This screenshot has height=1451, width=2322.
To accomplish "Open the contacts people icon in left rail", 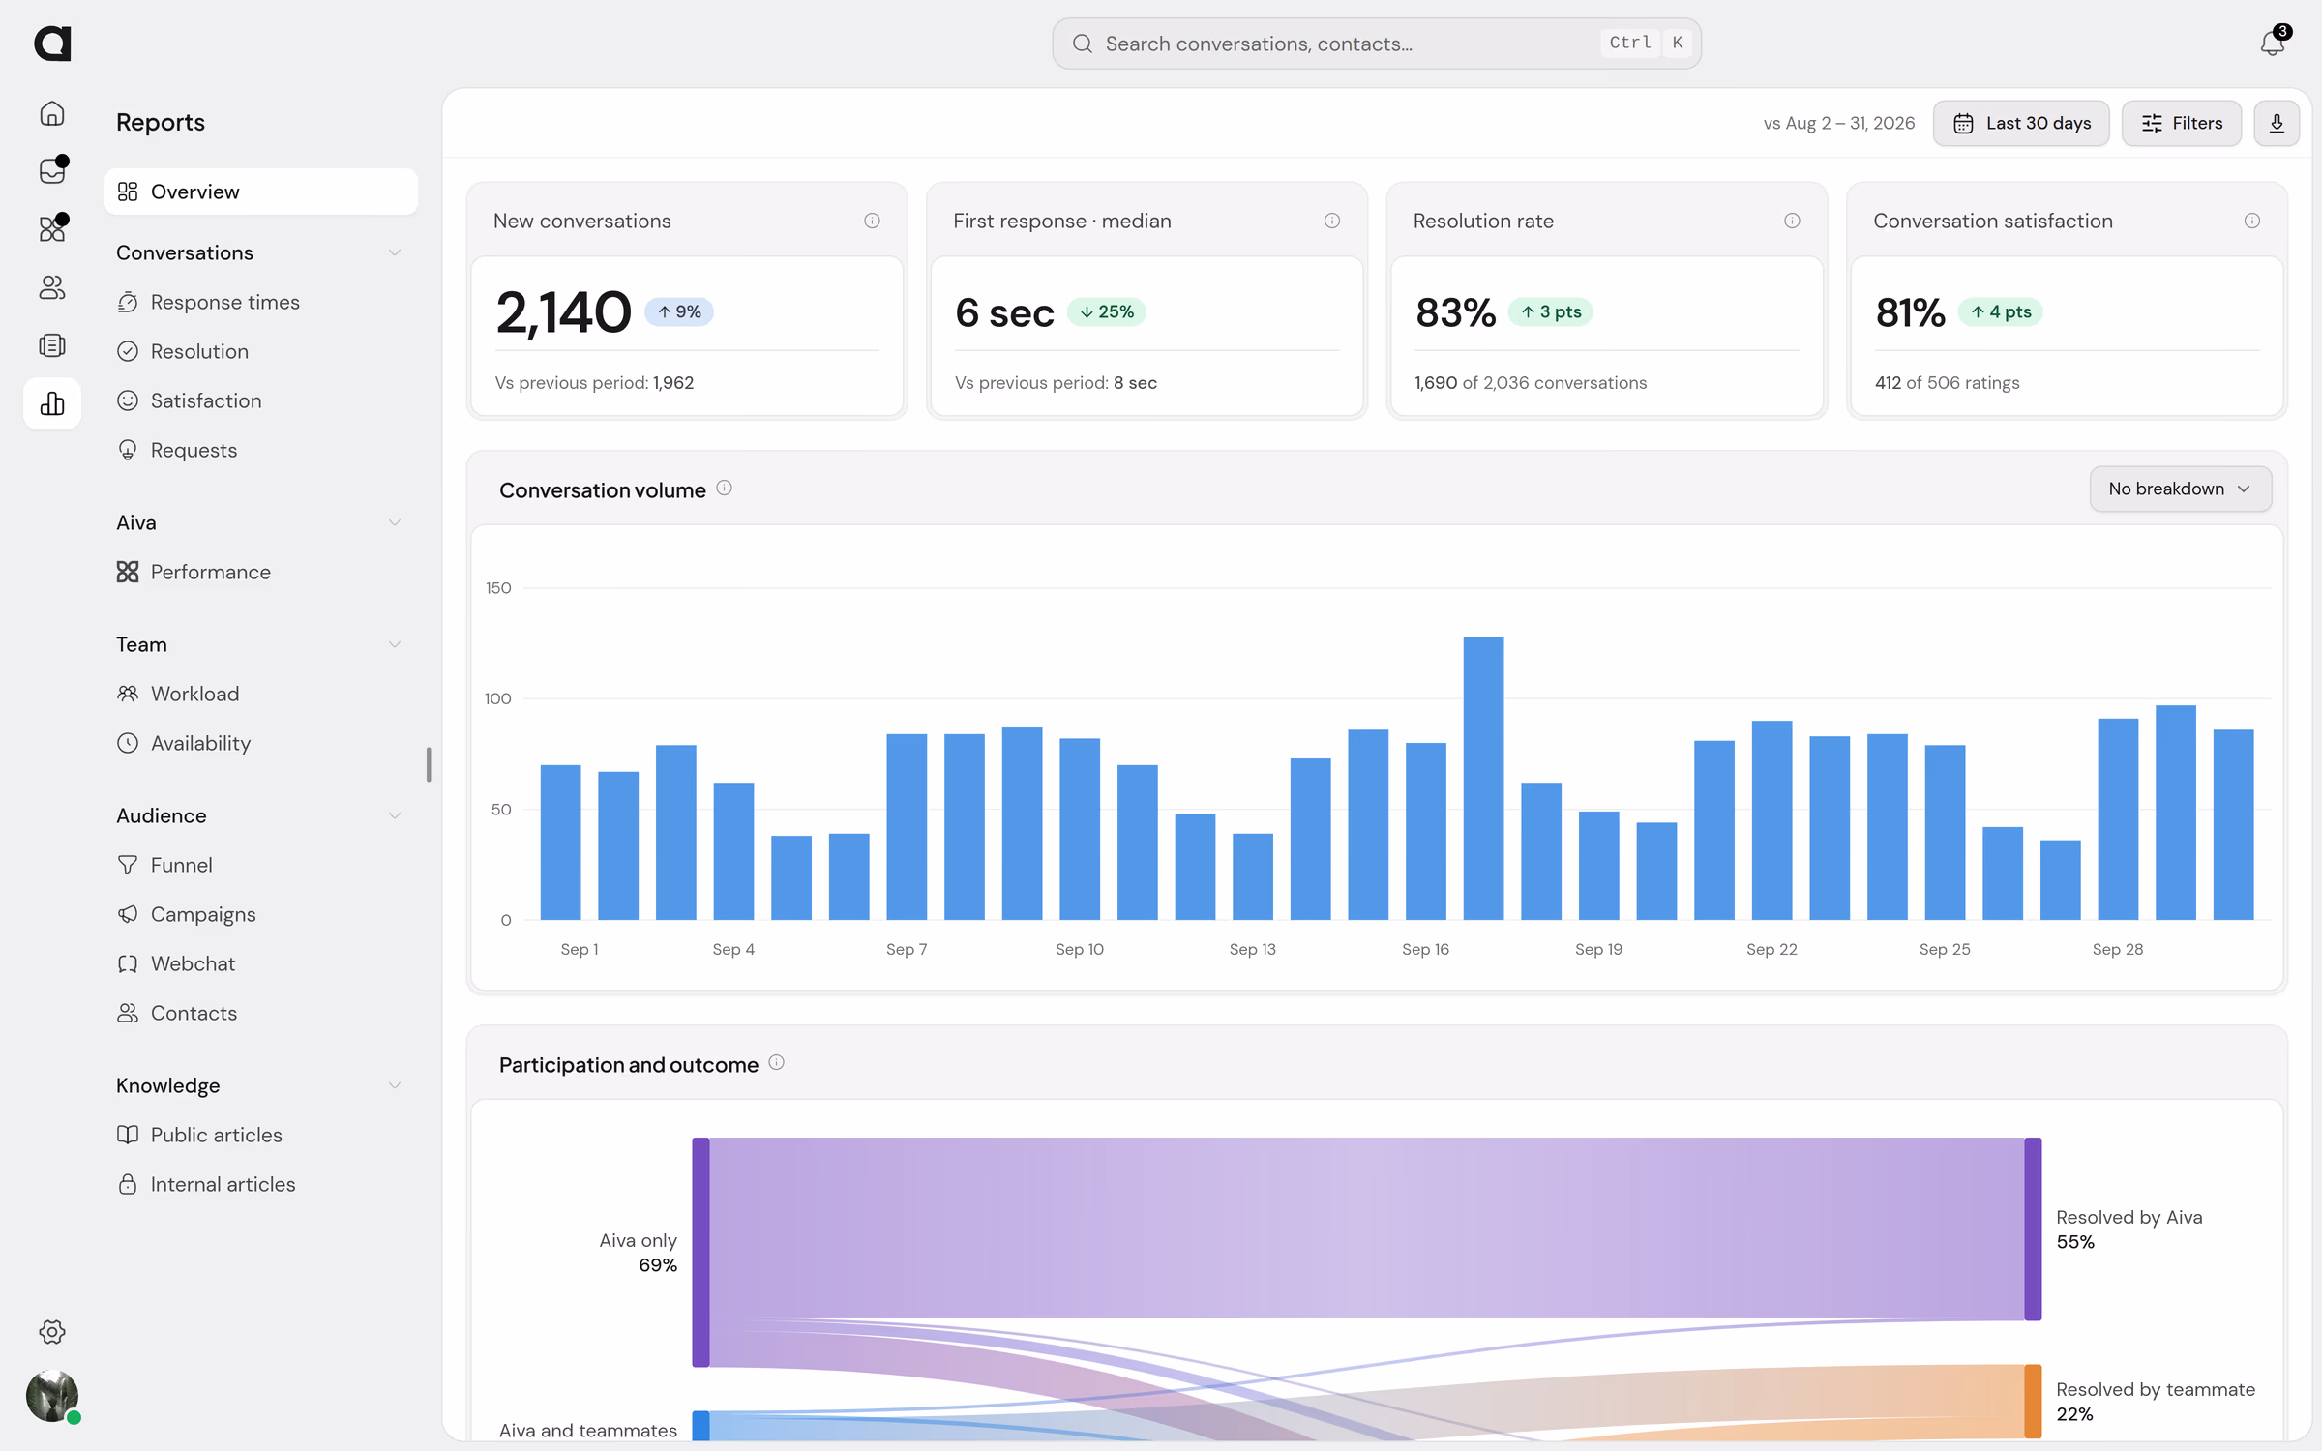I will (x=52, y=287).
